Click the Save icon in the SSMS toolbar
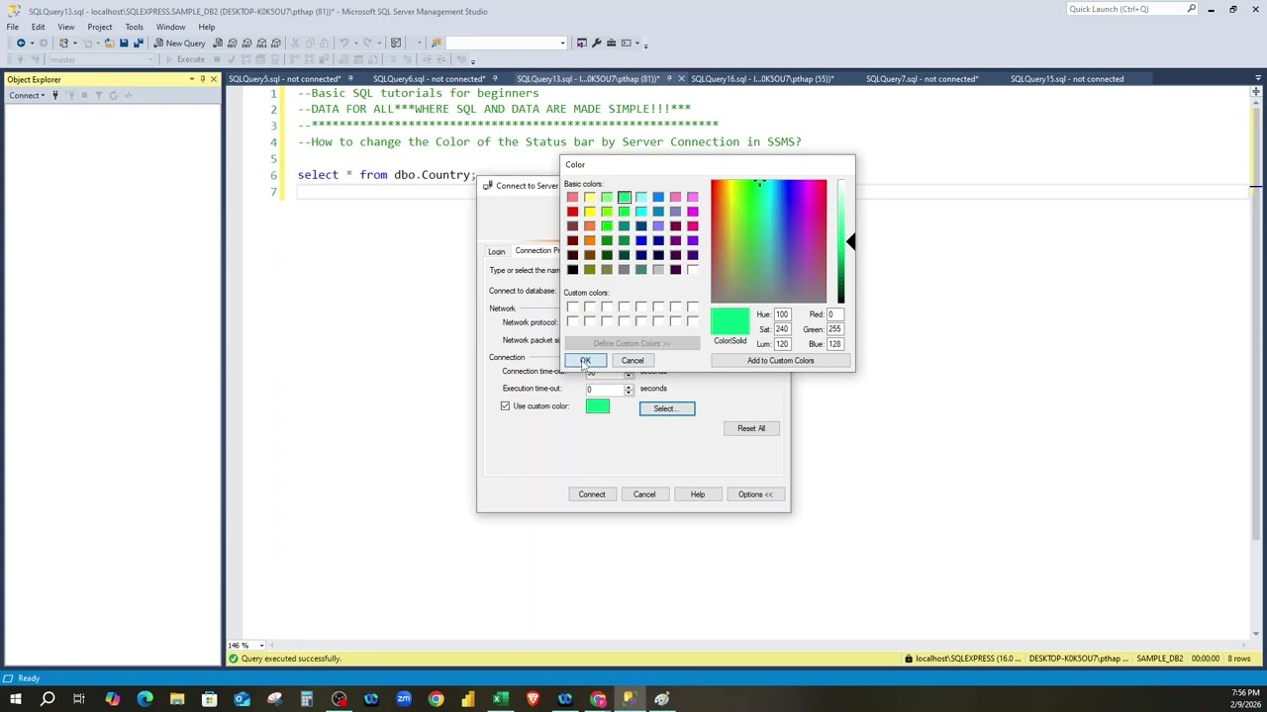The height and width of the screenshot is (712, 1267). [124, 44]
